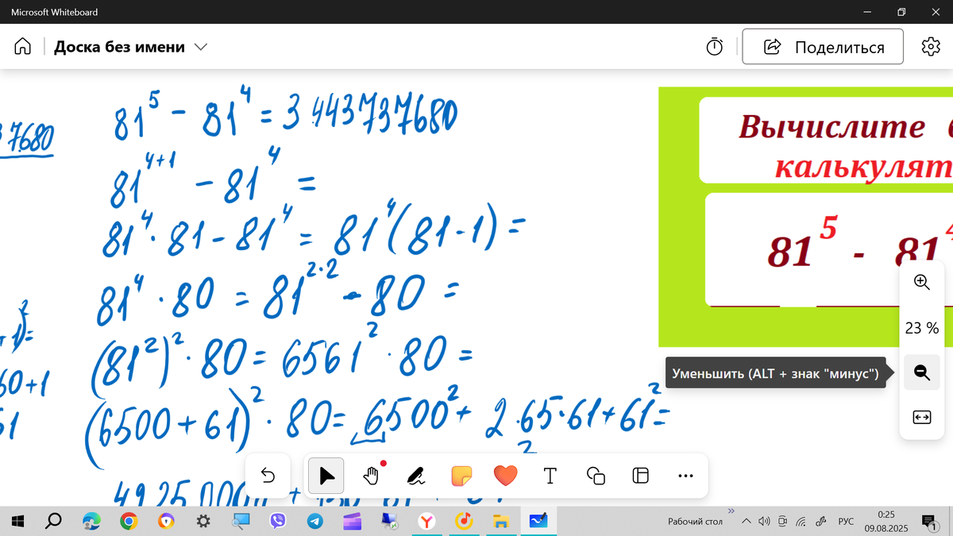Image resolution: width=953 pixels, height=536 pixels.
Task: Open the shapes tool
Action: pyautogui.click(x=596, y=476)
